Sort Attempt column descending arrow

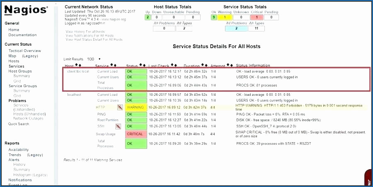point(231,65)
